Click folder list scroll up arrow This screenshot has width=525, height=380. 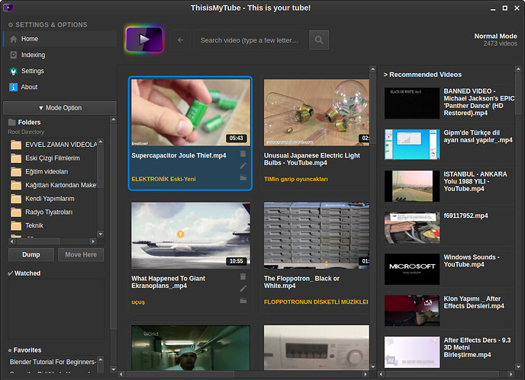point(101,142)
